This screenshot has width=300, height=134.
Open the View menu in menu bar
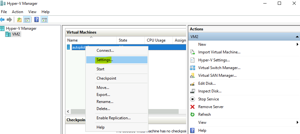click(x=32, y=12)
